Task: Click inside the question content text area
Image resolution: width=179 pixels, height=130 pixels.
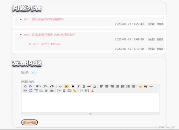Action: 90,102
